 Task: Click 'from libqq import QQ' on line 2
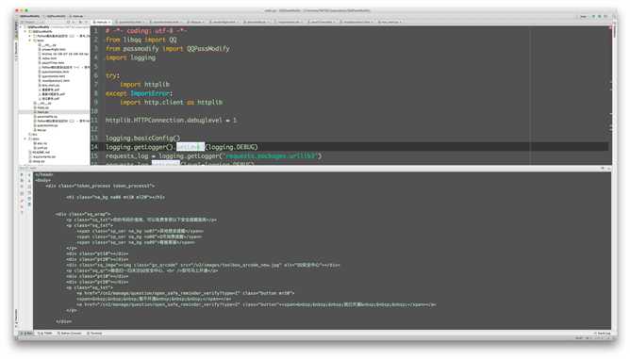click(x=141, y=40)
